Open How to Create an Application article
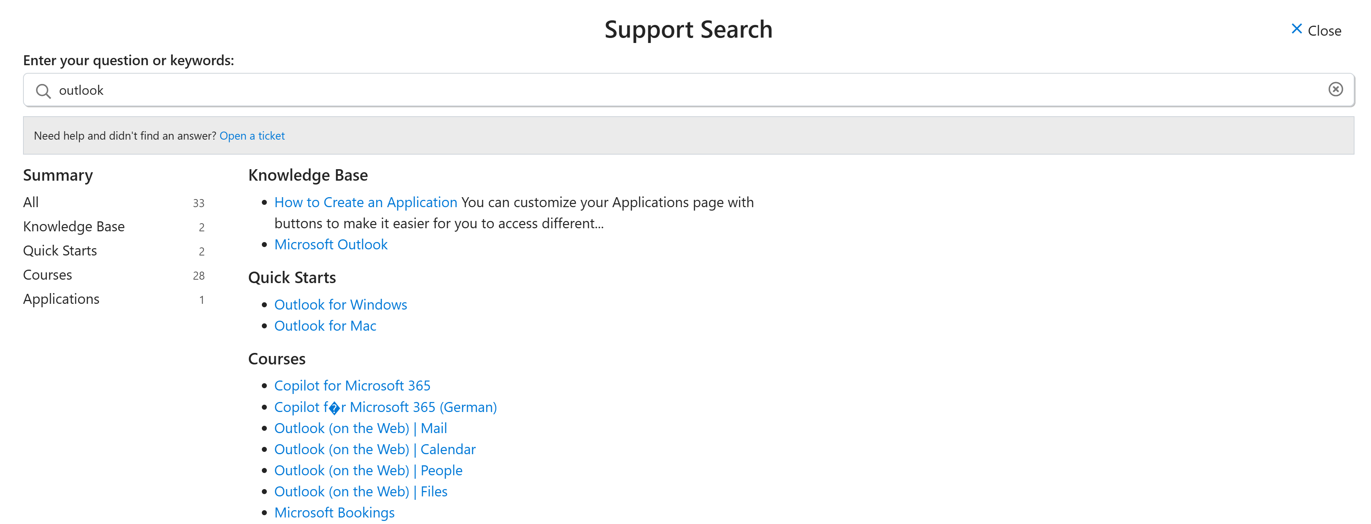The height and width of the screenshot is (524, 1371). pyautogui.click(x=365, y=202)
